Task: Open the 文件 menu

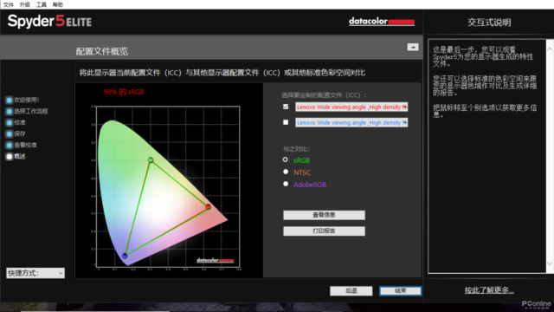Action: pyautogui.click(x=8, y=4)
